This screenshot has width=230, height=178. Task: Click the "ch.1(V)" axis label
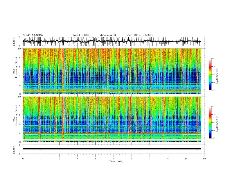14,41
